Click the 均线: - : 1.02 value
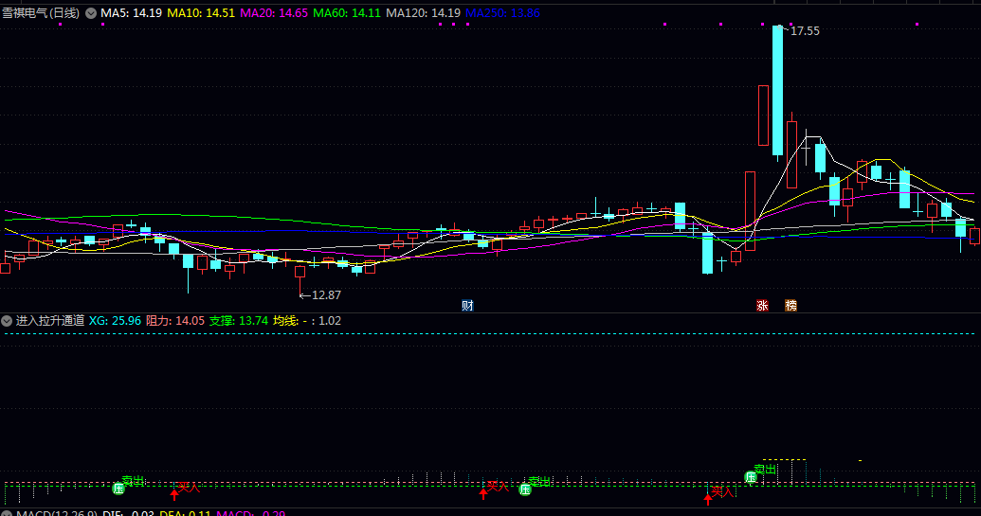Image resolution: width=981 pixels, height=516 pixels. pyautogui.click(x=307, y=321)
